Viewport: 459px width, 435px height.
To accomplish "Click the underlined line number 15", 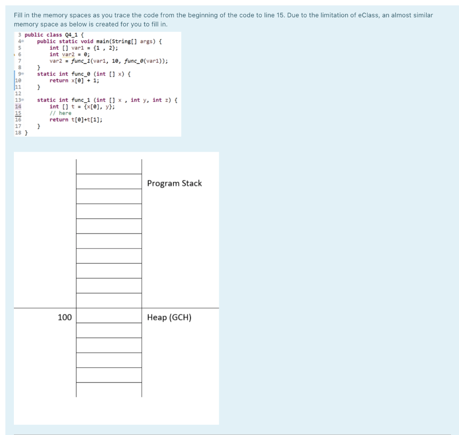I will tap(19, 113).
